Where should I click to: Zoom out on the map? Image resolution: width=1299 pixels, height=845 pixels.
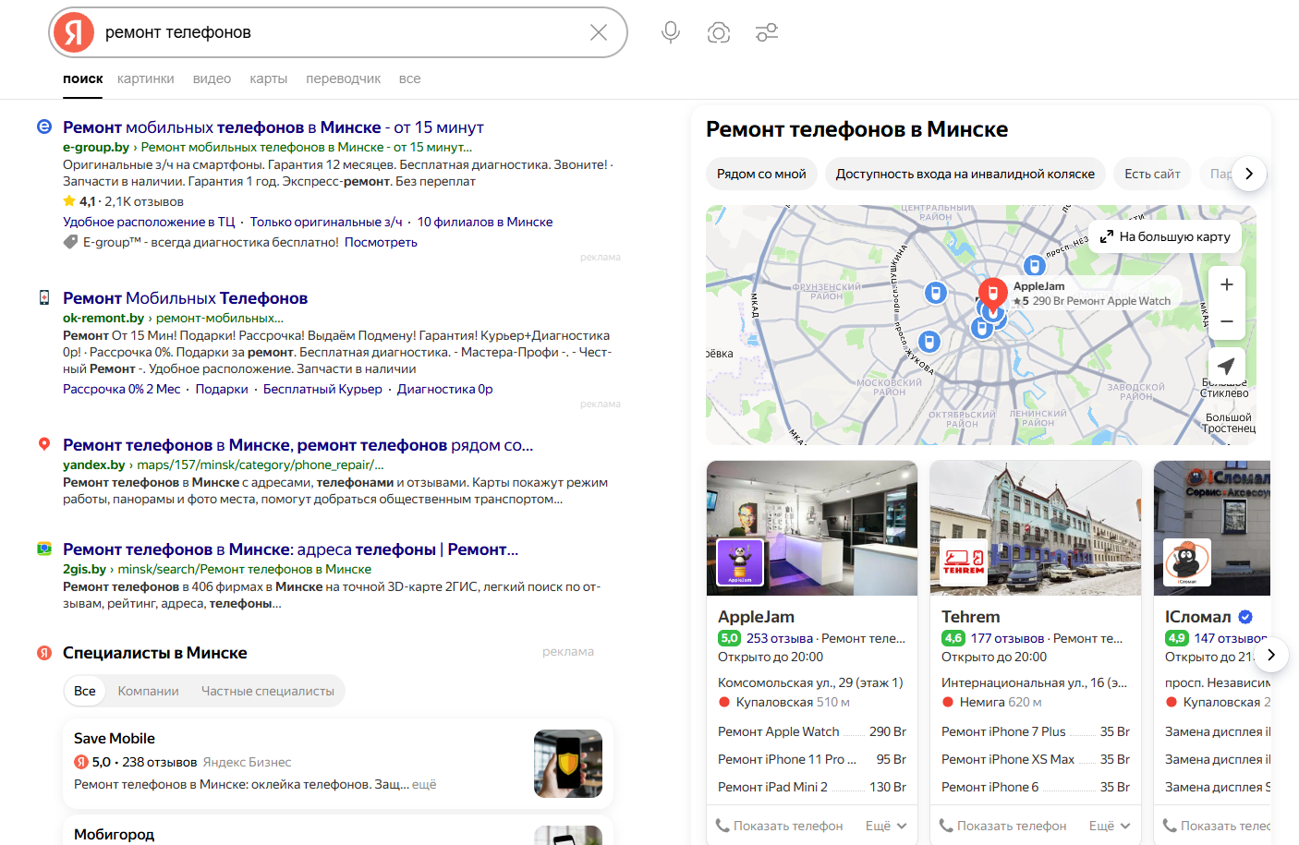(1227, 321)
